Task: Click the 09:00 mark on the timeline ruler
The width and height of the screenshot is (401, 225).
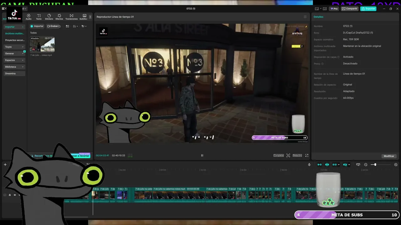Action: coord(163,170)
